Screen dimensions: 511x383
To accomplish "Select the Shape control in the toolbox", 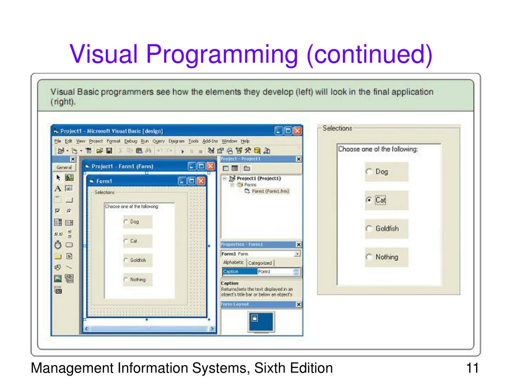I will [x=58, y=267].
